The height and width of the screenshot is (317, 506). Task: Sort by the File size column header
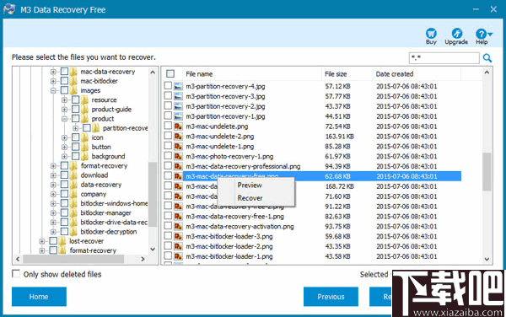(x=347, y=74)
